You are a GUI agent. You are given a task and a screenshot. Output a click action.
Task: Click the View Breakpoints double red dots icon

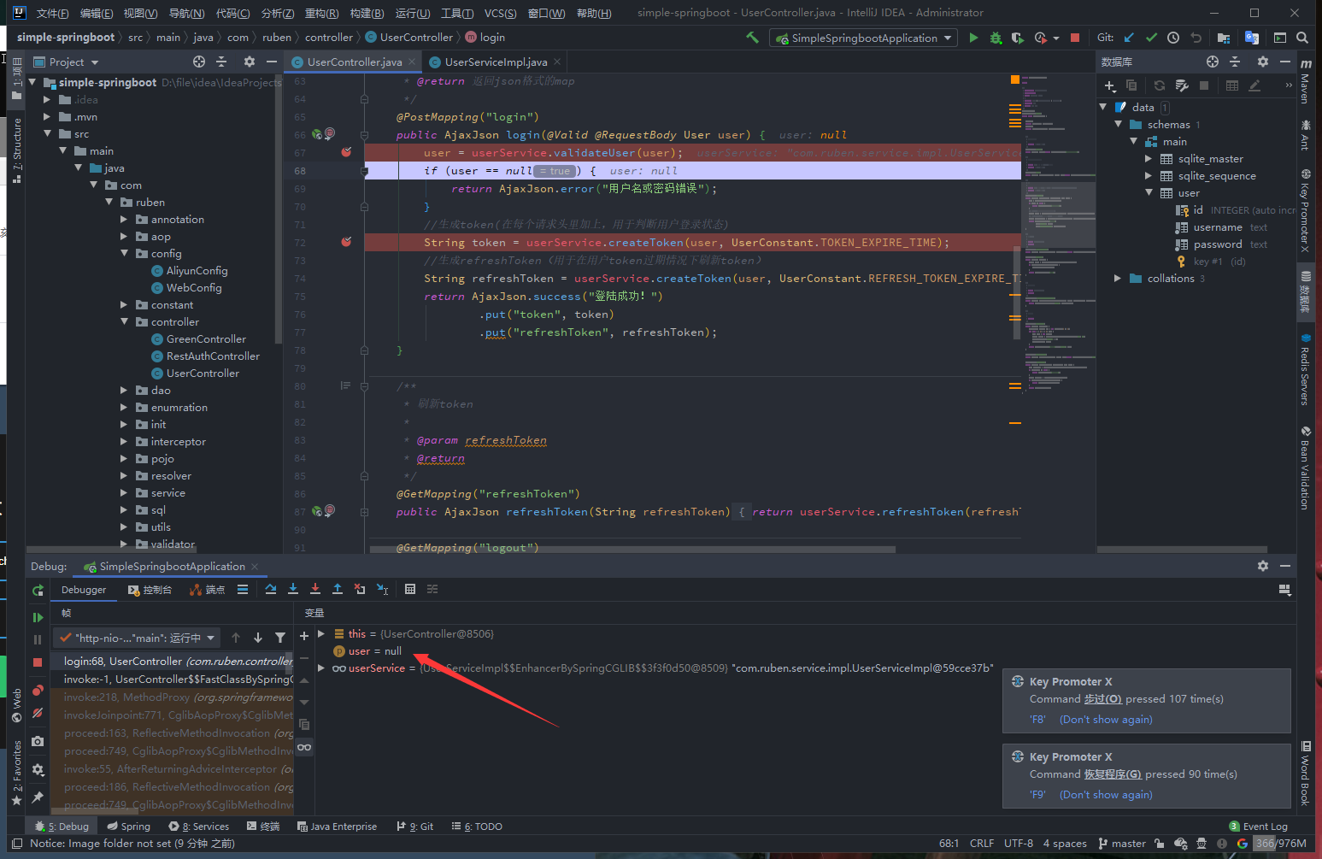[x=38, y=691]
